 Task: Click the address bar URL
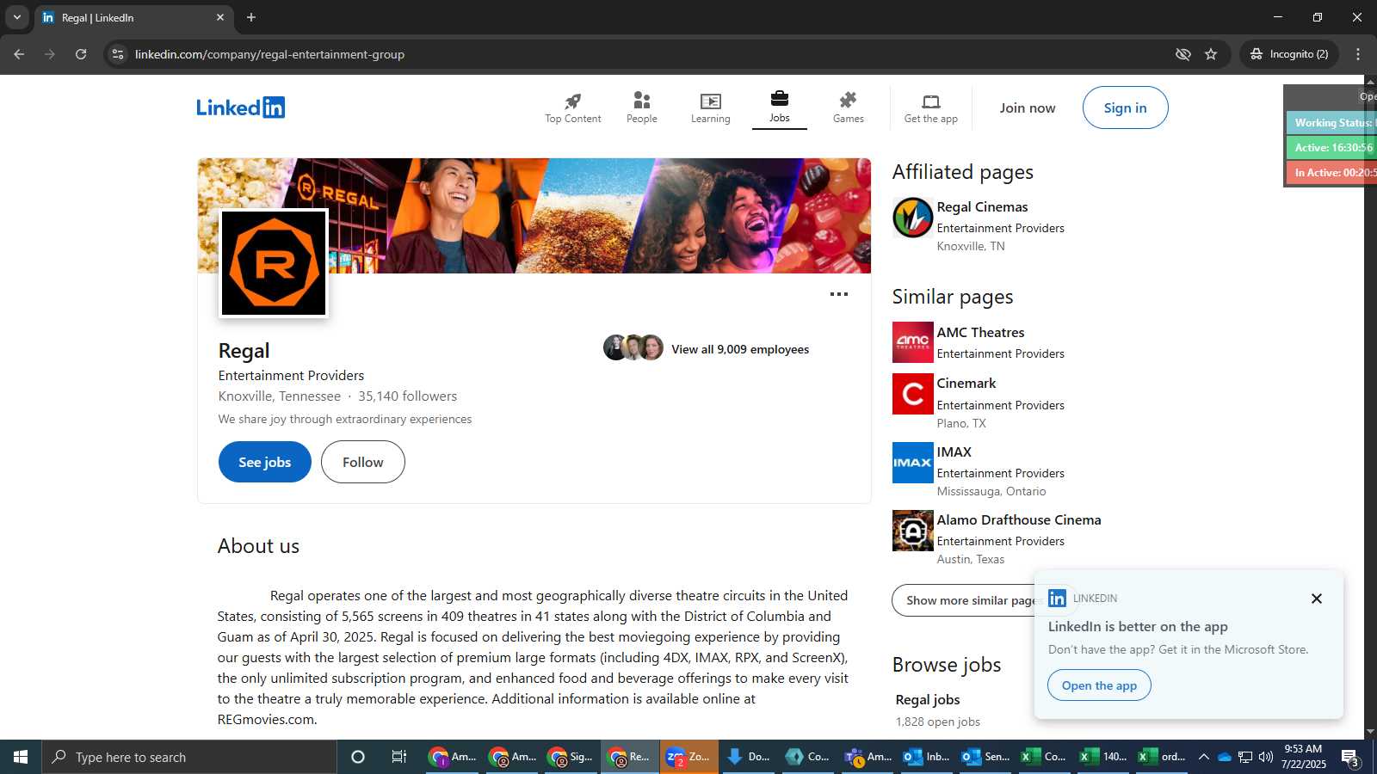click(269, 54)
